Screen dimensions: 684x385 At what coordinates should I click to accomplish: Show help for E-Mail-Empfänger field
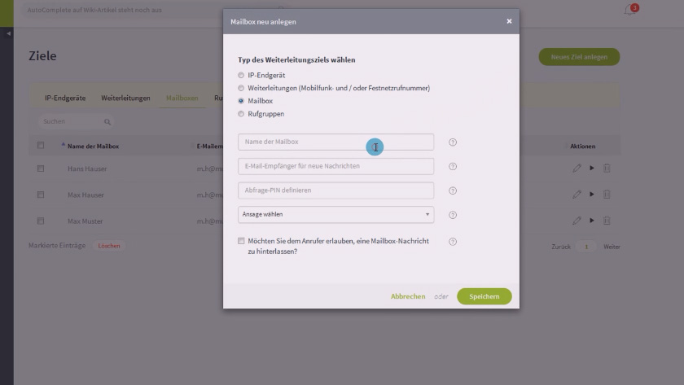coord(453,167)
